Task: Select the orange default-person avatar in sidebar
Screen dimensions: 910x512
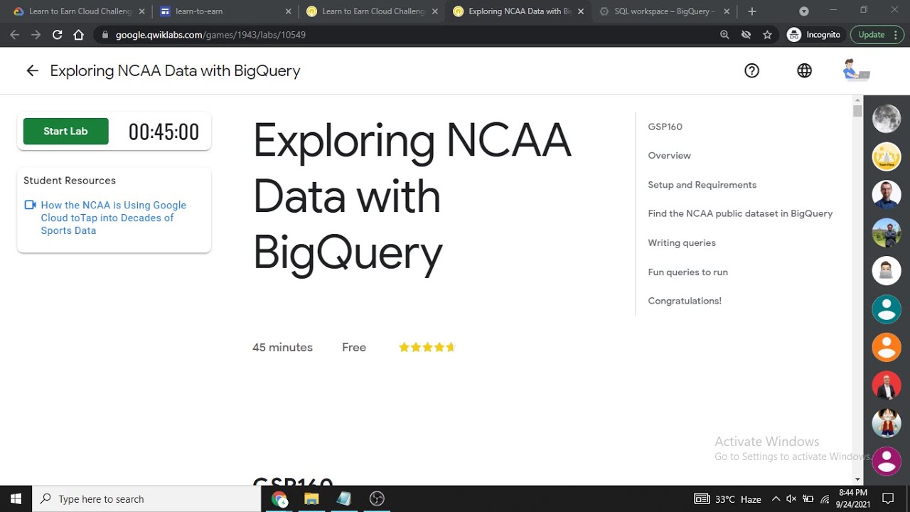Action: click(887, 347)
